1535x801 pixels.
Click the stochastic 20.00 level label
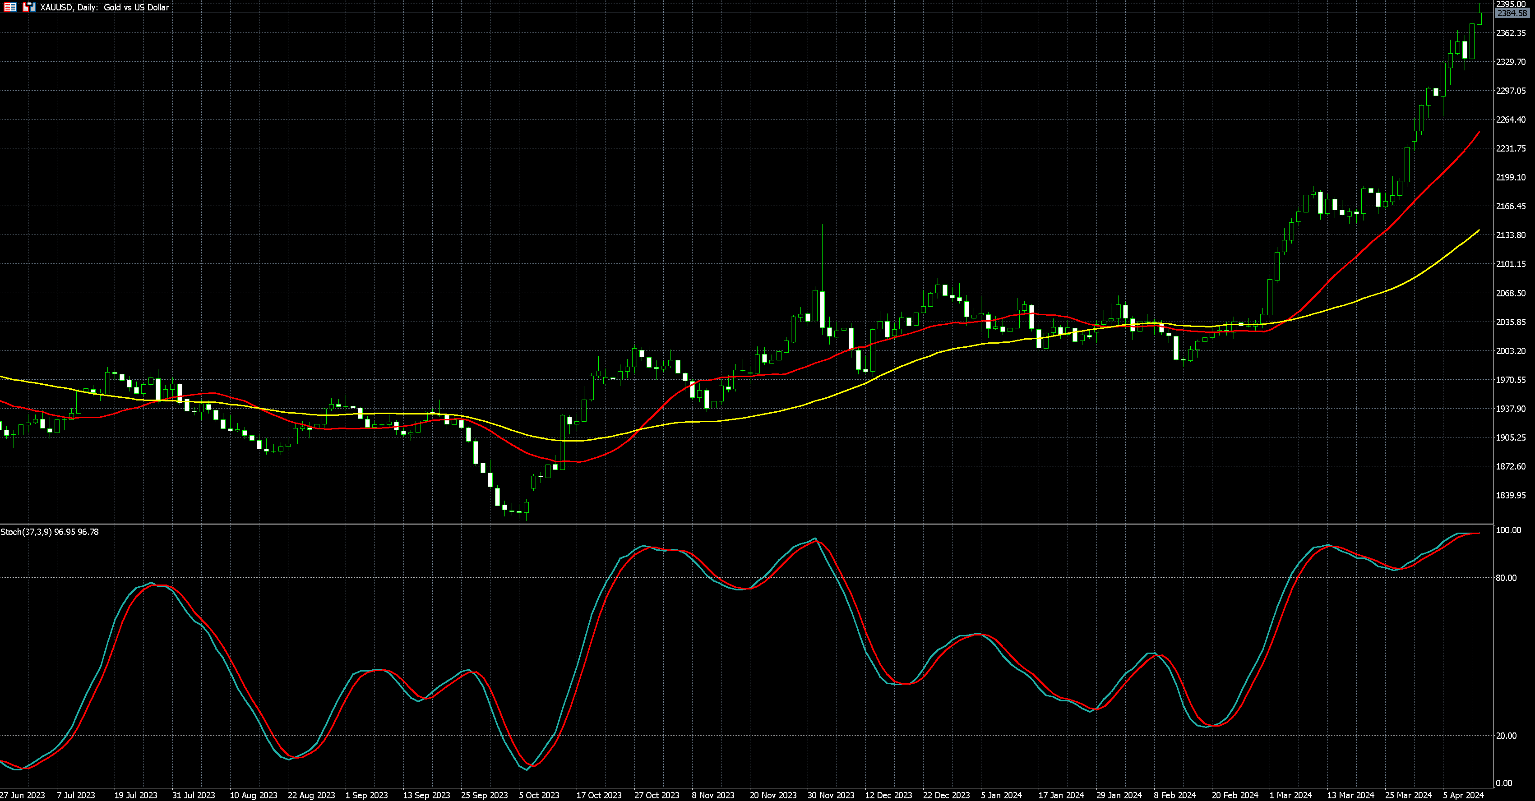click(x=1507, y=736)
